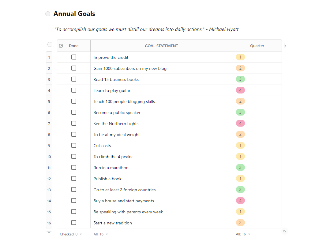
Task: Click the Quarter column header
Action: point(257,46)
